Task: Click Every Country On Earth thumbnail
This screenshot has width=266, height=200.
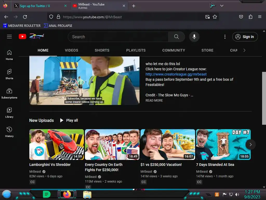Action: tap(112, 145)
